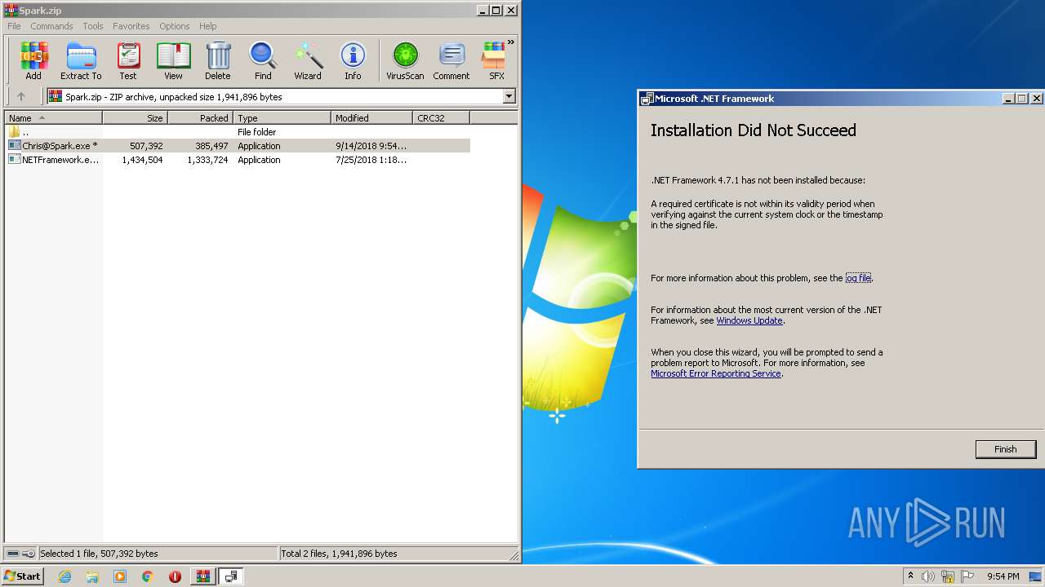The width and height of the screenshot is (1045, 587).
Task: Open the Options menu
Action: point(175,26)
